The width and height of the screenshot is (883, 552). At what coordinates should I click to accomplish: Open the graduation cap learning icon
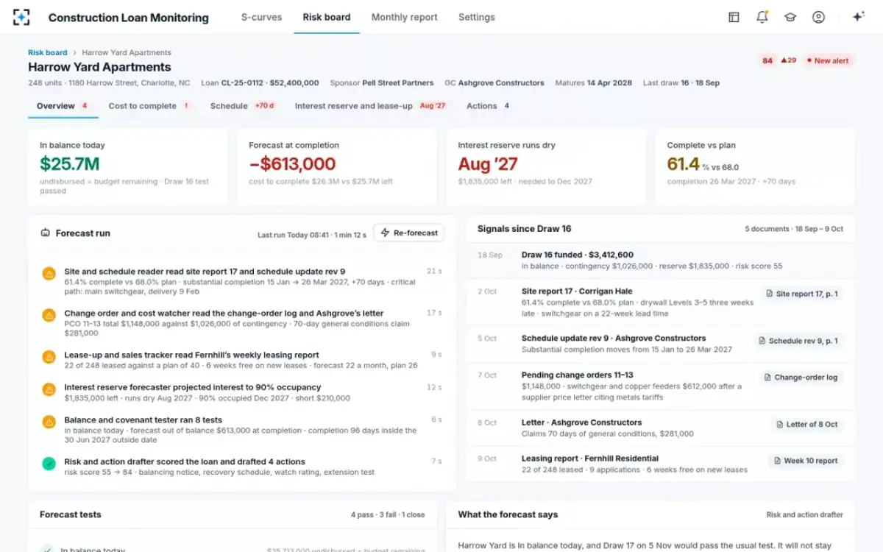(790, 17)
